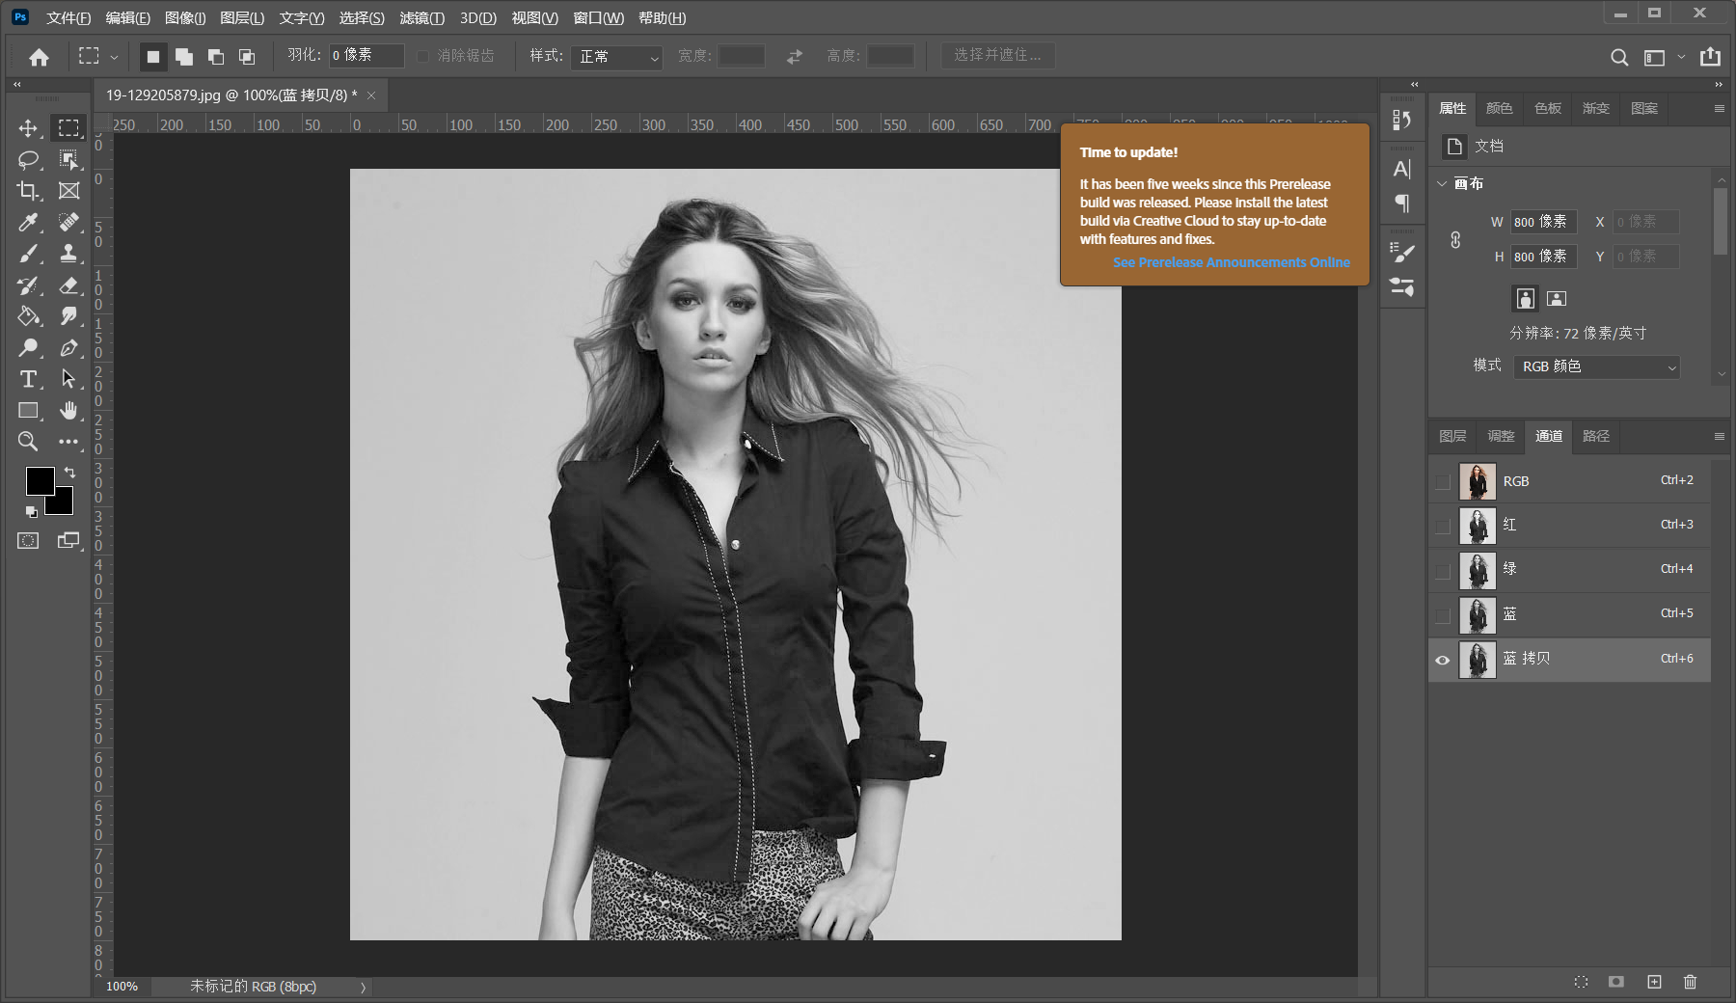This screenshot has height=1003, width=1736.
Task: Select the Eraser tool
Action: tap(68, 285)
